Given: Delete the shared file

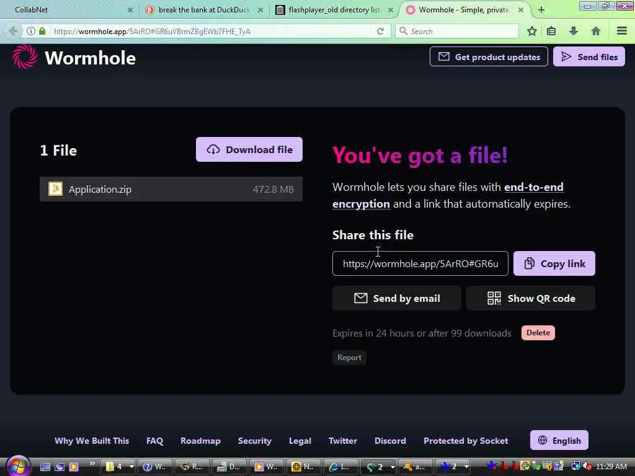Looking at the screenshot, I should [538, 333].
